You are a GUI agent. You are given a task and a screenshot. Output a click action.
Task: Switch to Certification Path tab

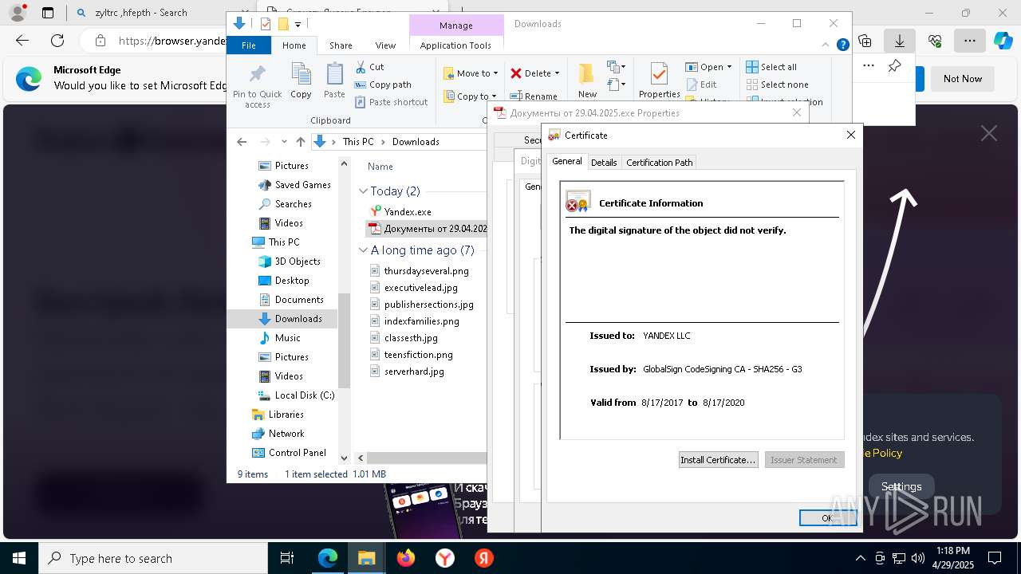(660, 163)
